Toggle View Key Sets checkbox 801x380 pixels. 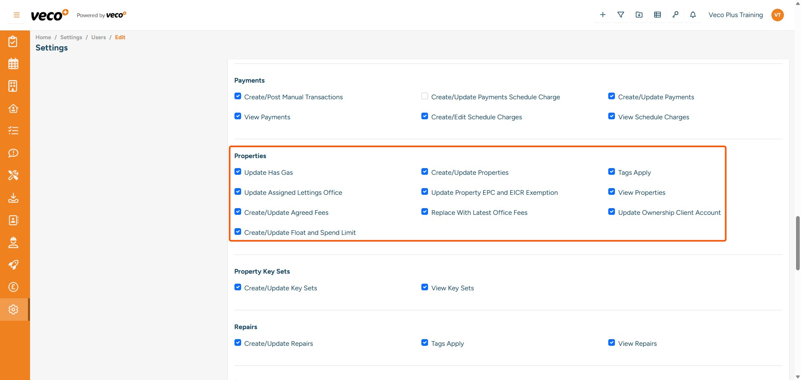point(425,287)
